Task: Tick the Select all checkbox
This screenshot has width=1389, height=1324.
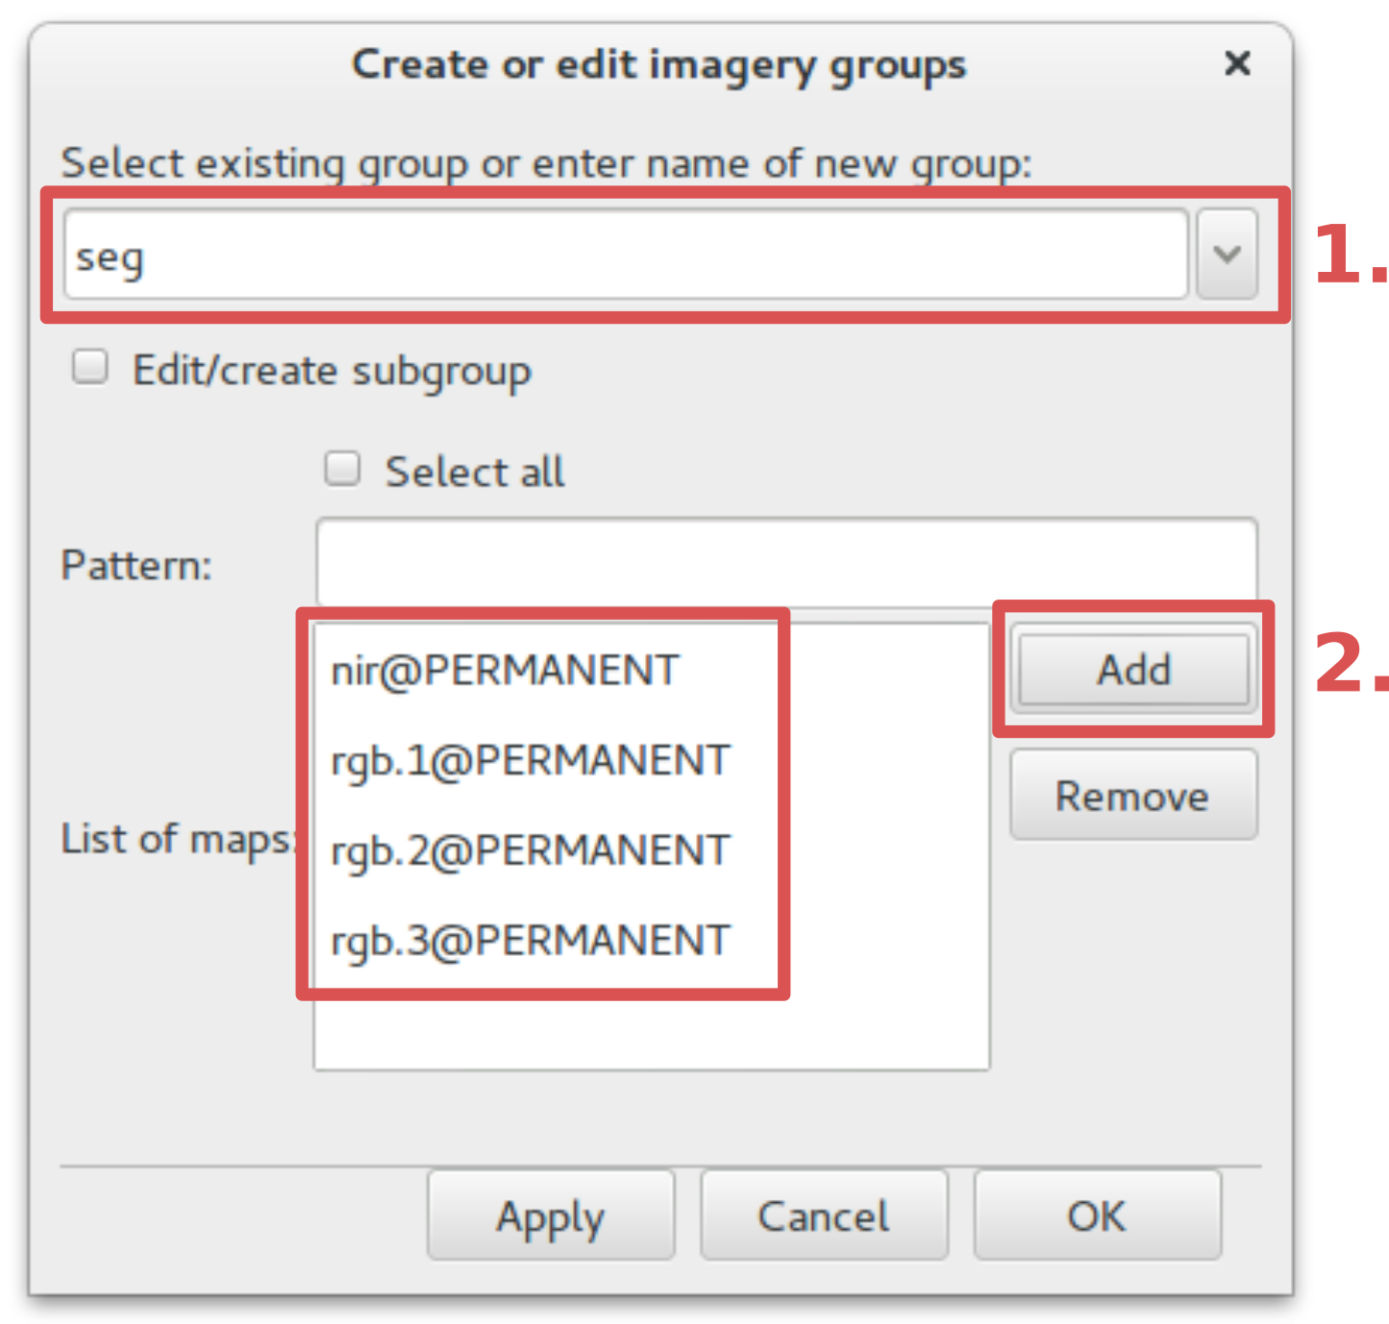Action: coord(342,469)
